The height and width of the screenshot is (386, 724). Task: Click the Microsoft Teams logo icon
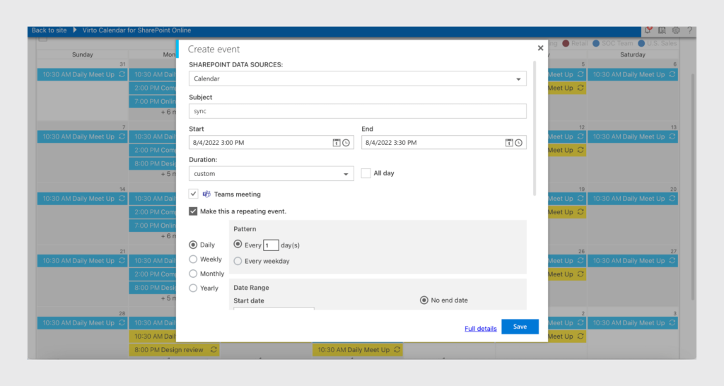pyautogui.click(x=206, y=194)
